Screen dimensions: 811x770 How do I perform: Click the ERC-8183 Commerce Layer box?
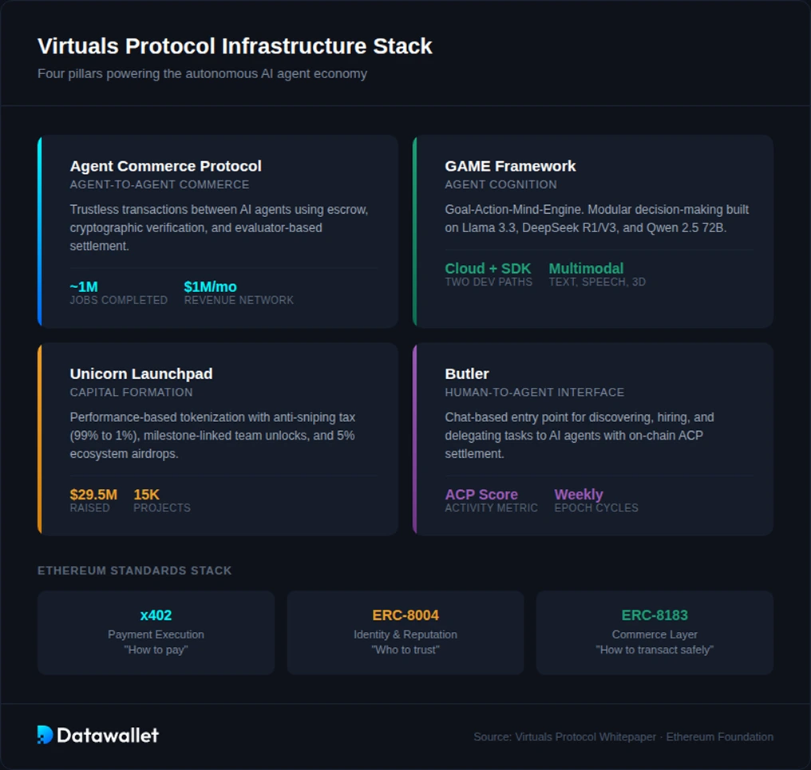tap(655, 632)
